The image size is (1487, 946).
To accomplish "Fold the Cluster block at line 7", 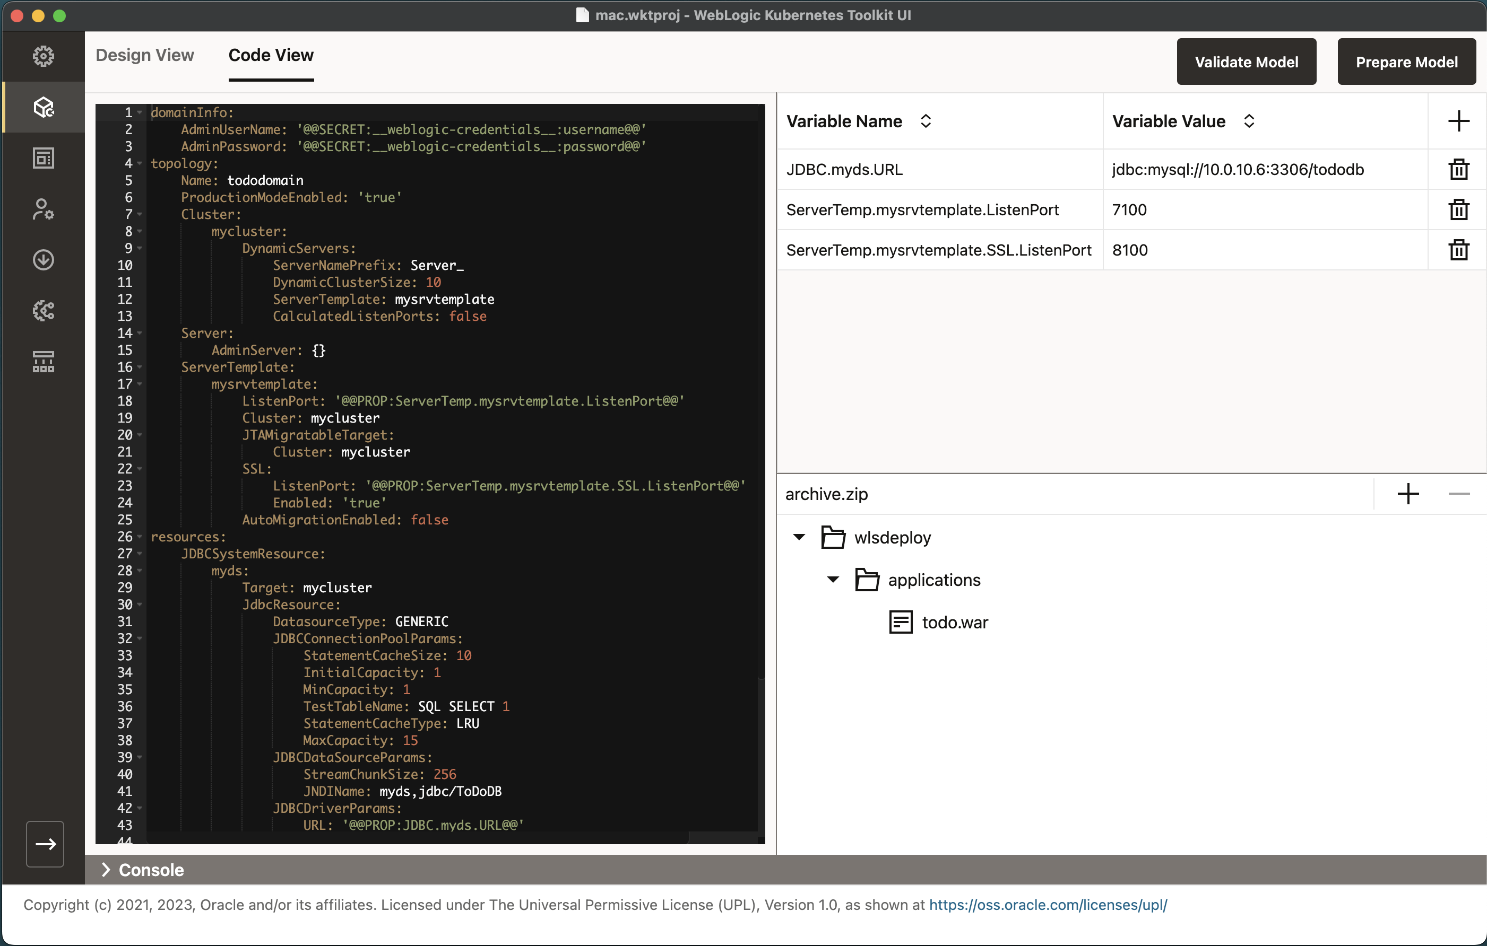I will (140, 214).
